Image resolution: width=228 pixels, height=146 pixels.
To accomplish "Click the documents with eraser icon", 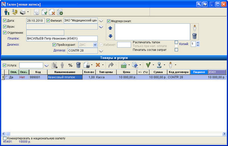I will coord(135,65).
